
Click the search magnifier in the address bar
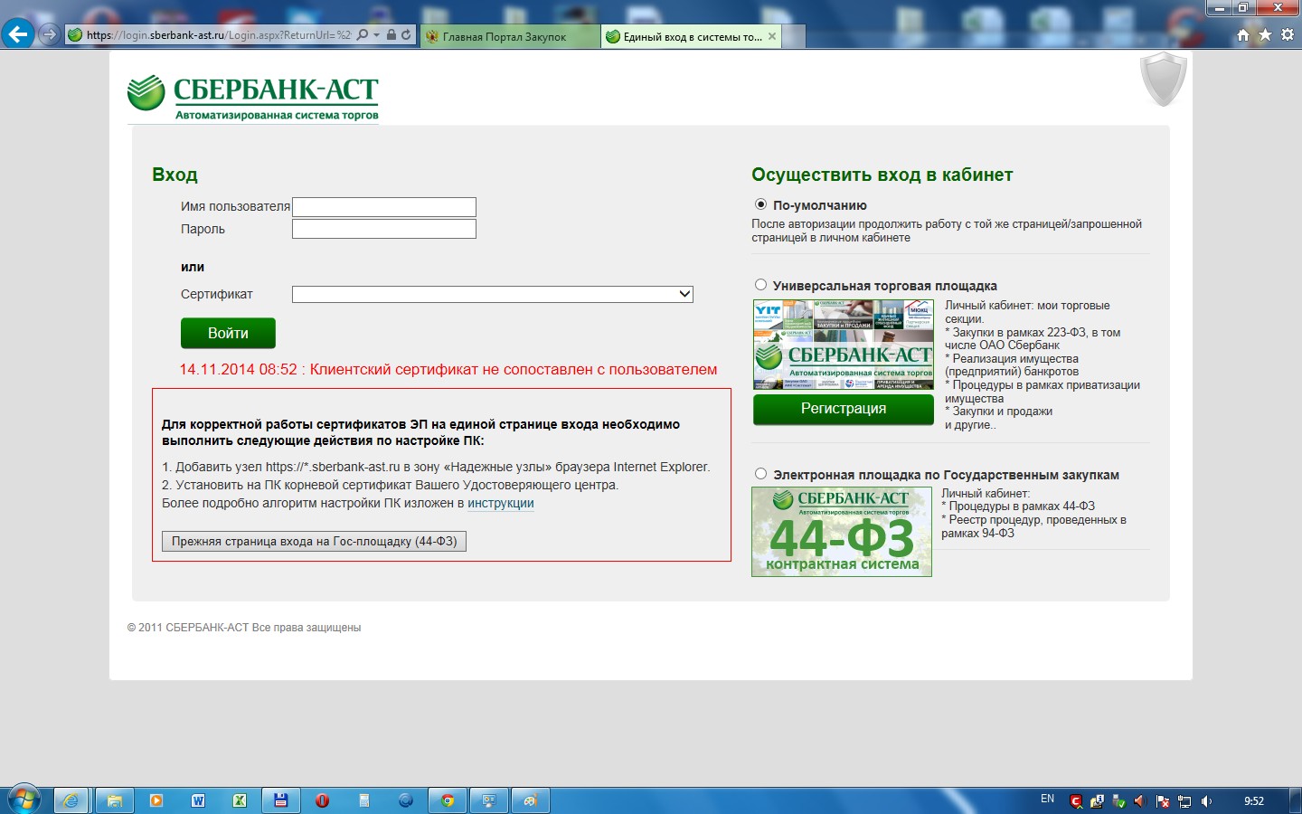[363, 35]
